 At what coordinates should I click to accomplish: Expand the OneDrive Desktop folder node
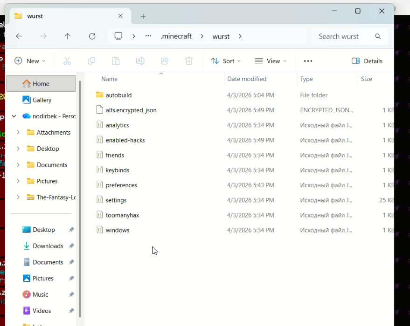click(x=18, y=149)
